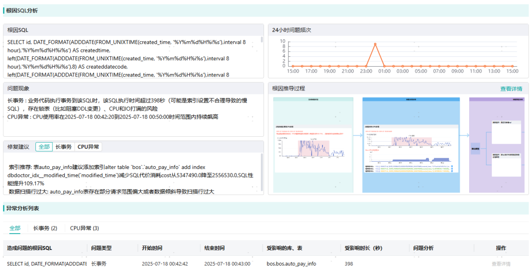
Task: Click the 问题类型 column header
Action: pyautogui.click(x=101, y=248)
